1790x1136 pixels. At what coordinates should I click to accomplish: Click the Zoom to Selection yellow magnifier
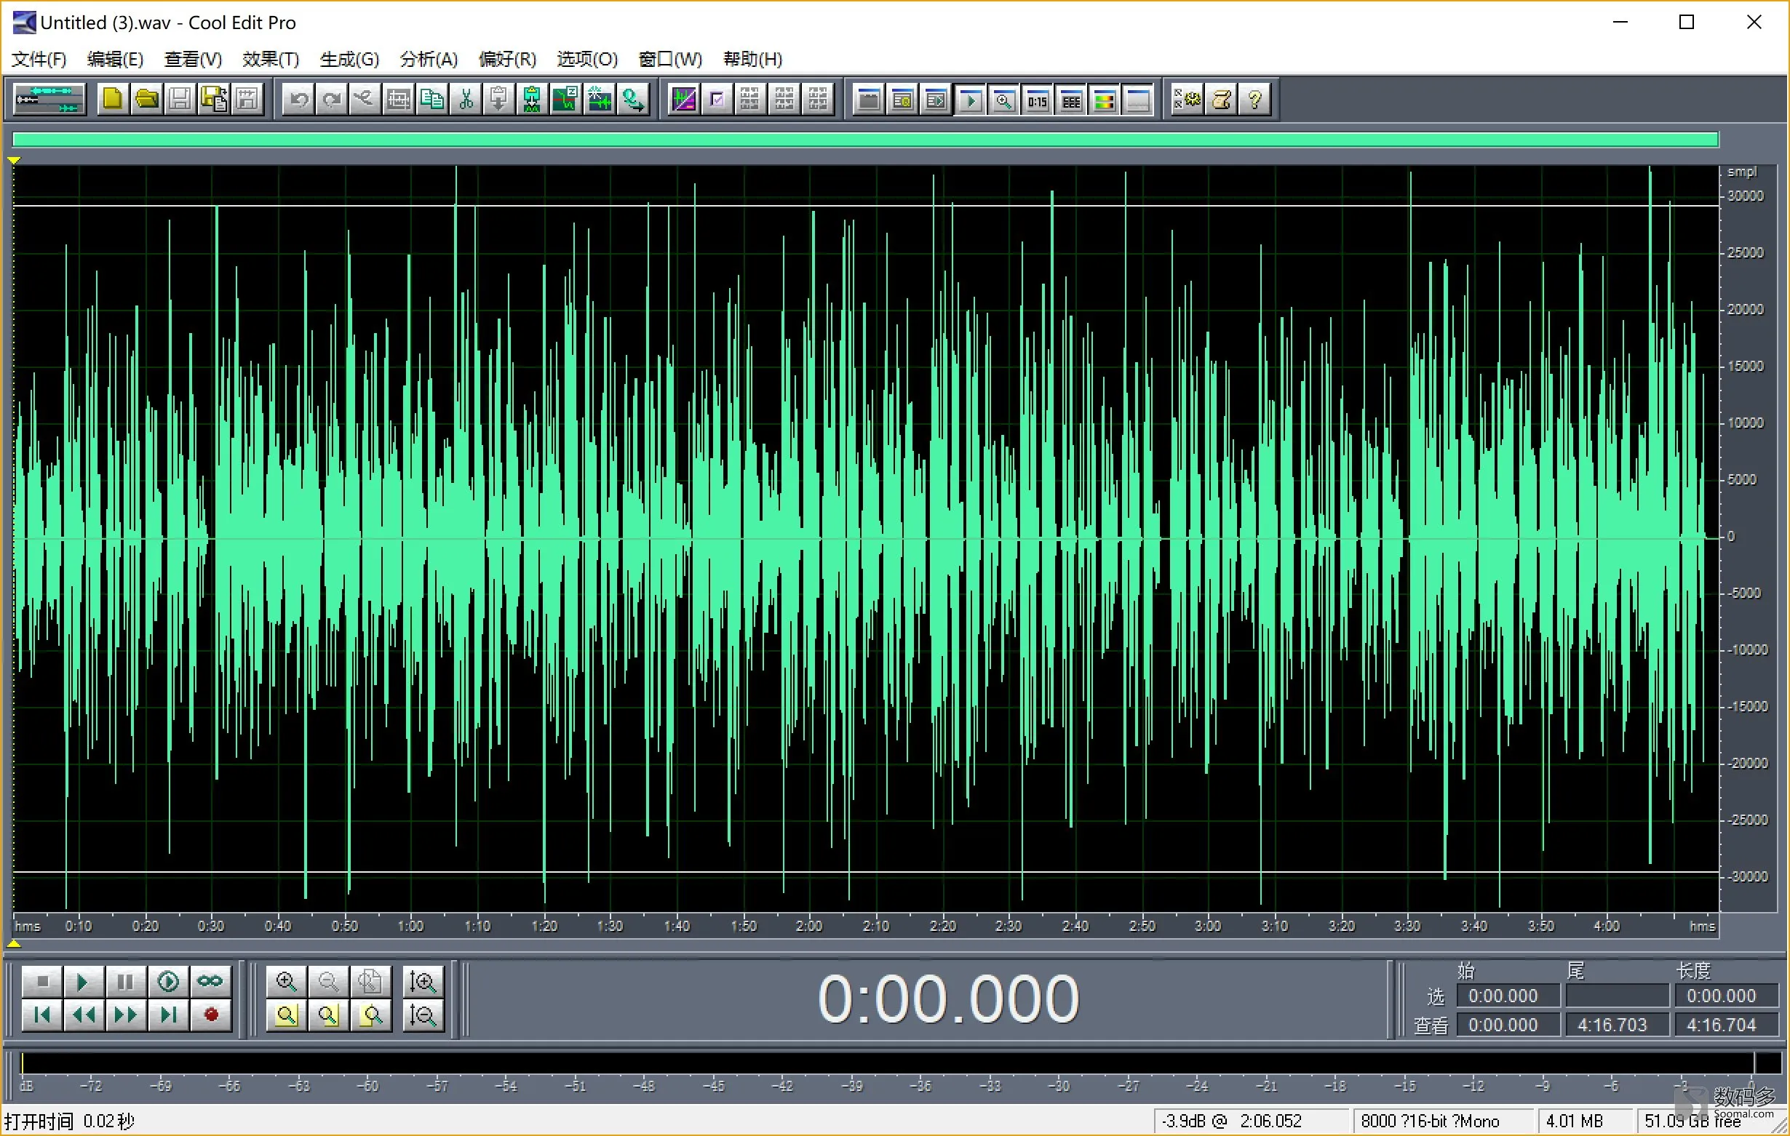click(x=286, y=1015)
